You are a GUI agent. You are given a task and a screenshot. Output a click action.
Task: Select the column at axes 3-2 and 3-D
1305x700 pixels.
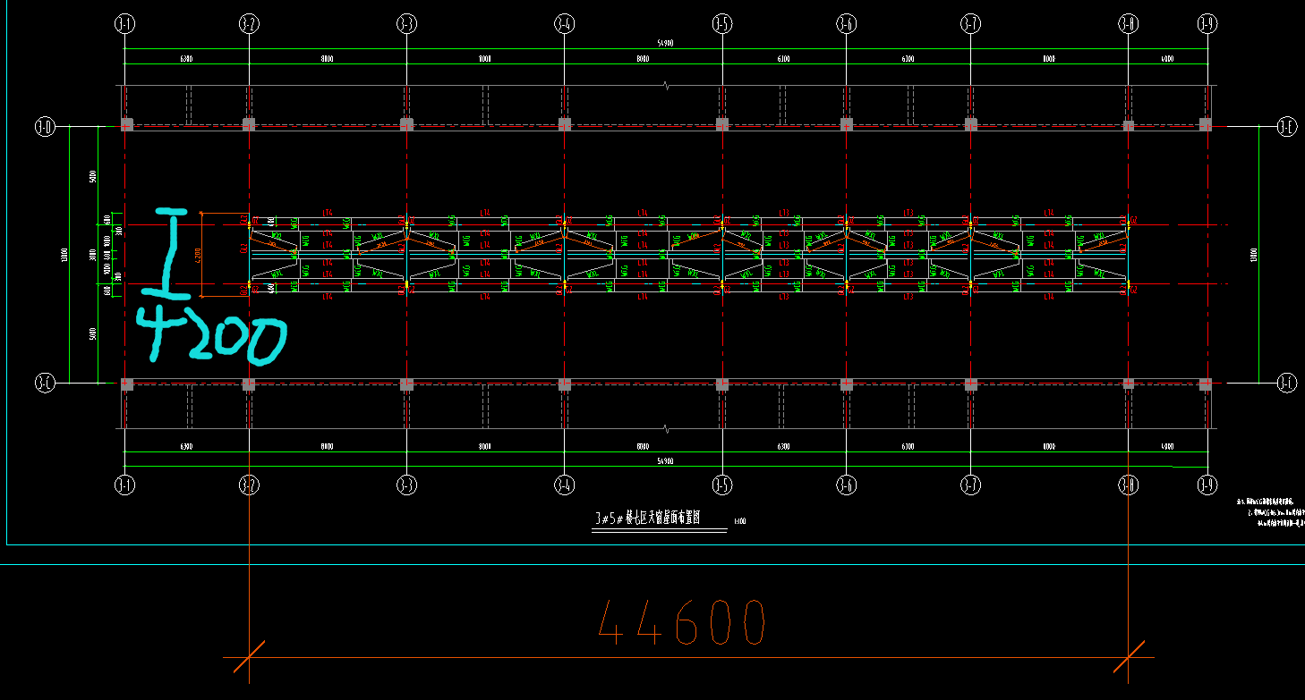pos(249,124)
